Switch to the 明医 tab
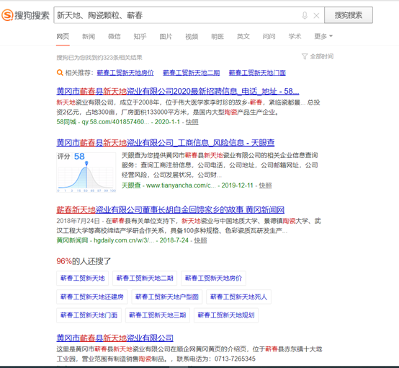 (x=218, y=37)
